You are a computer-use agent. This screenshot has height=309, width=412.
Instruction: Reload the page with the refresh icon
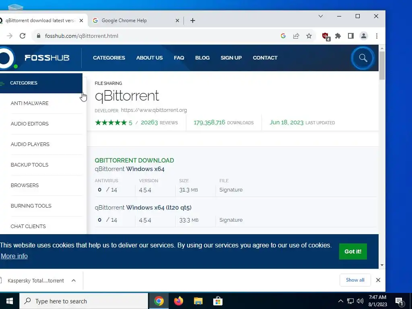(23, 36)
